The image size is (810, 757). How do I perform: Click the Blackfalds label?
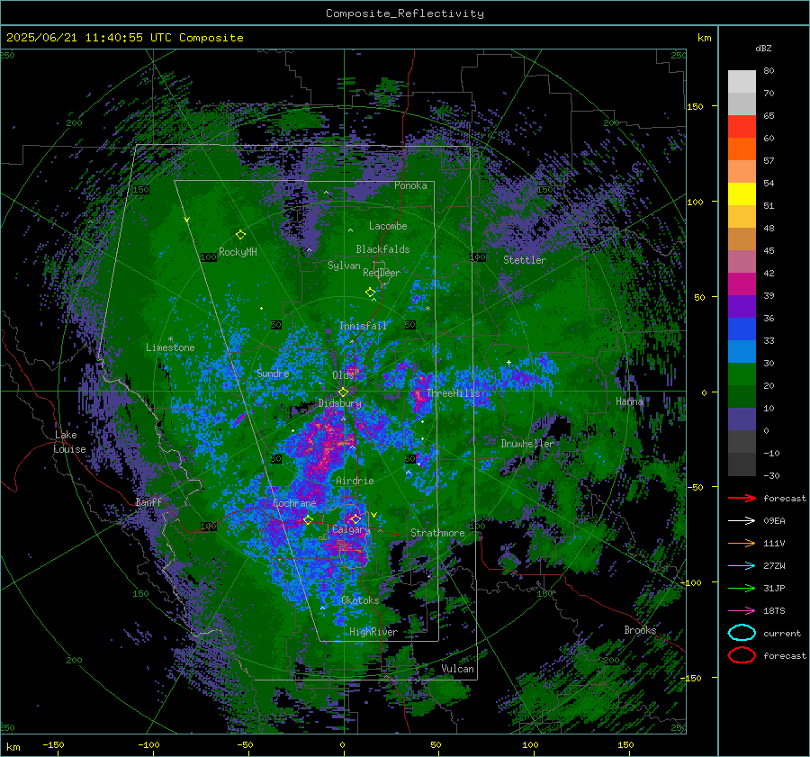pos(382,249)
